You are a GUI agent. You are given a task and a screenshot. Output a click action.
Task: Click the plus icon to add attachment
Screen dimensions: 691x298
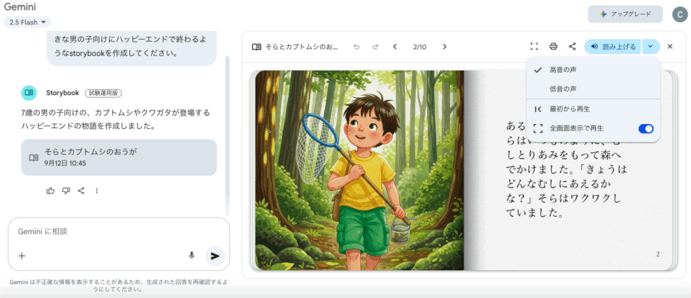(22, 256)
